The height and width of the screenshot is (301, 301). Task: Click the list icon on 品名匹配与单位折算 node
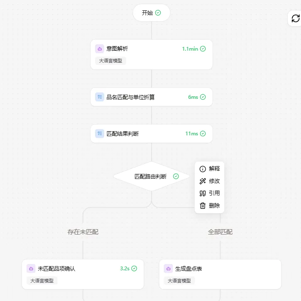(x=100, y=97)
